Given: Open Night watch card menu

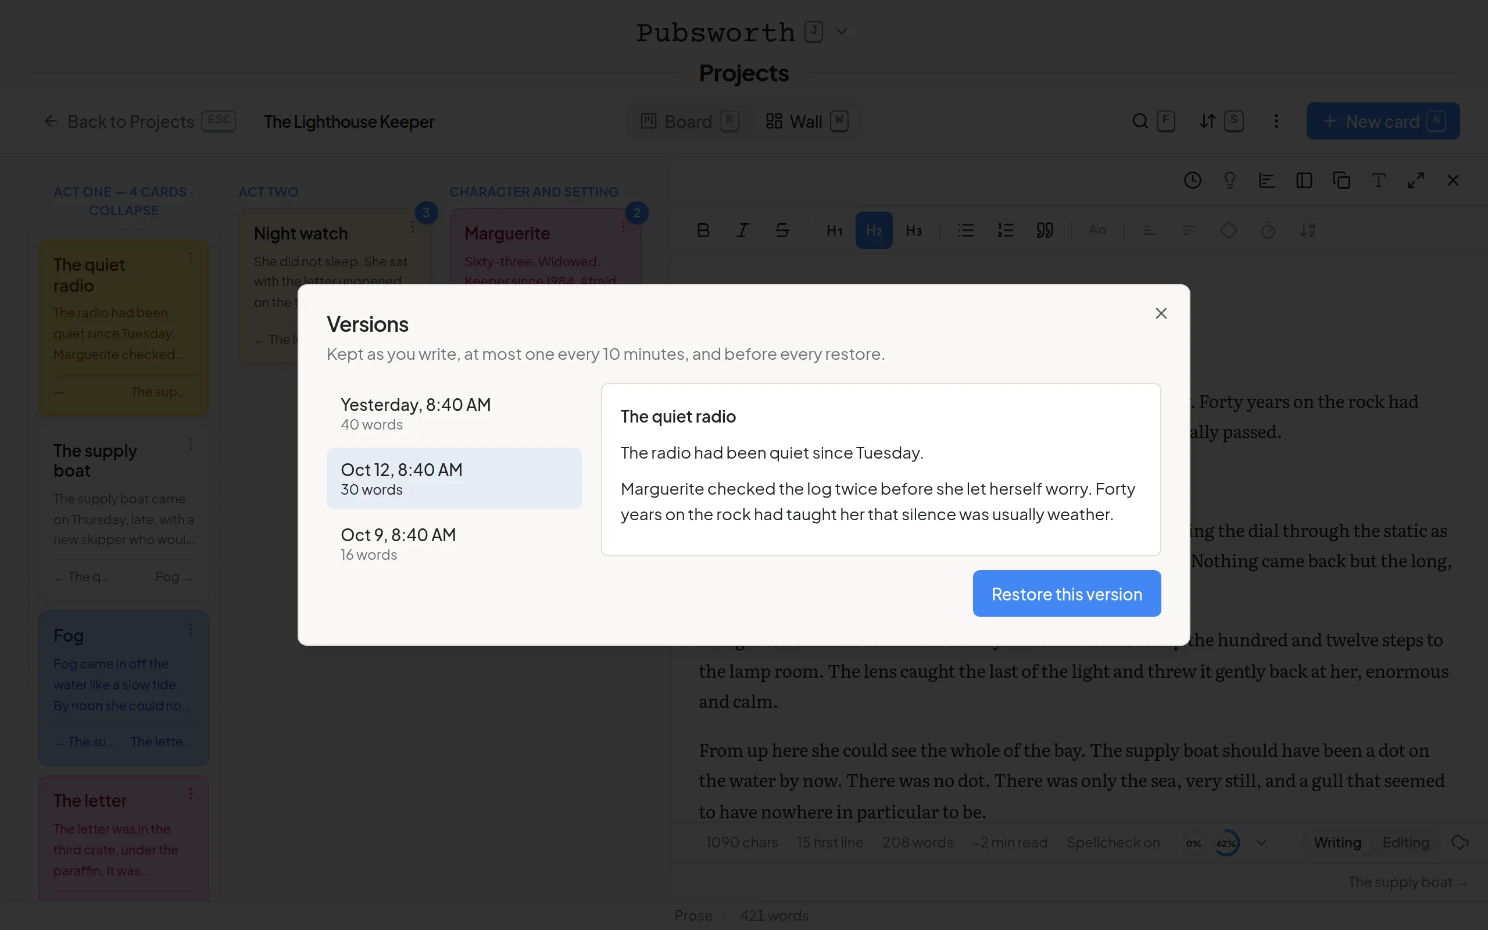Looking at the screenshot, I should pyautogui.click(x=413, y=226).
